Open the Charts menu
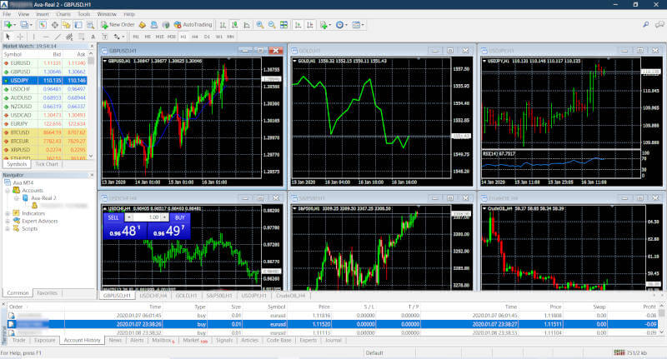The height and width of the screenshot is (359, 667). [63, 14]
